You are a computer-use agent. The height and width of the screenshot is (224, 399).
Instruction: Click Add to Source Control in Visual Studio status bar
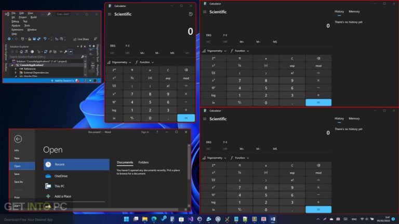pyautogui.click(x=62, y=81)
